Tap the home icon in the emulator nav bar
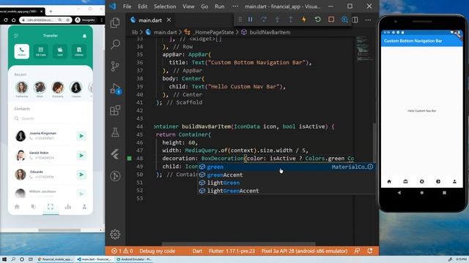This screenshot has width=469, height=263. point(389,181)
